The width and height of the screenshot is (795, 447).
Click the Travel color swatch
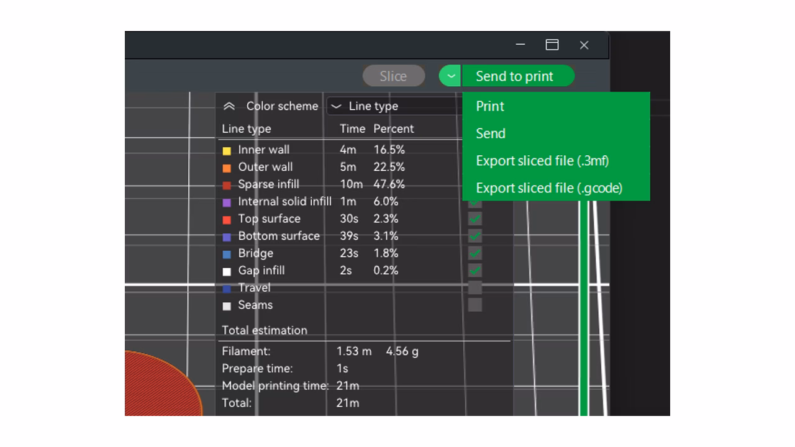click(x=227, y=289)
